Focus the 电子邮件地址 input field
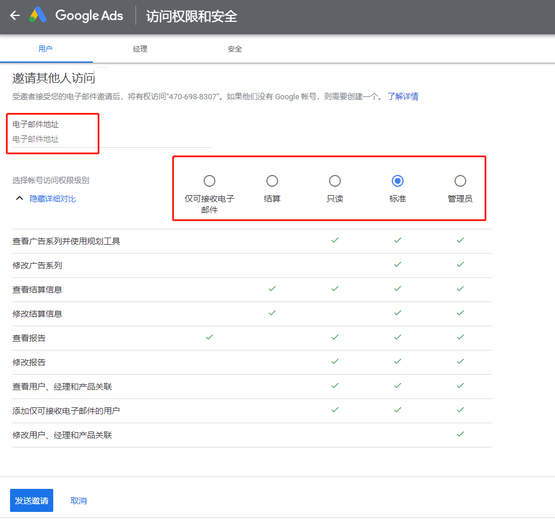Image resolution: width=555 pixels, height=519 pixels. tap(111, 140)
